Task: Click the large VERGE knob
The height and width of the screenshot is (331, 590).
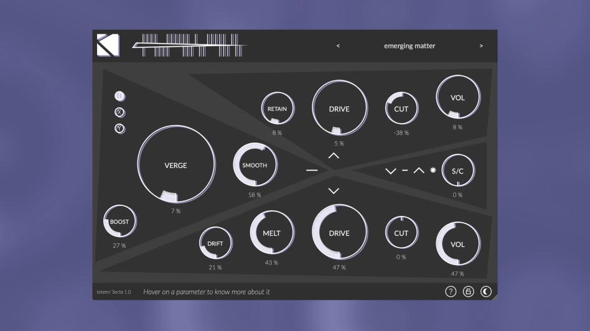Action: pos(176,165)
